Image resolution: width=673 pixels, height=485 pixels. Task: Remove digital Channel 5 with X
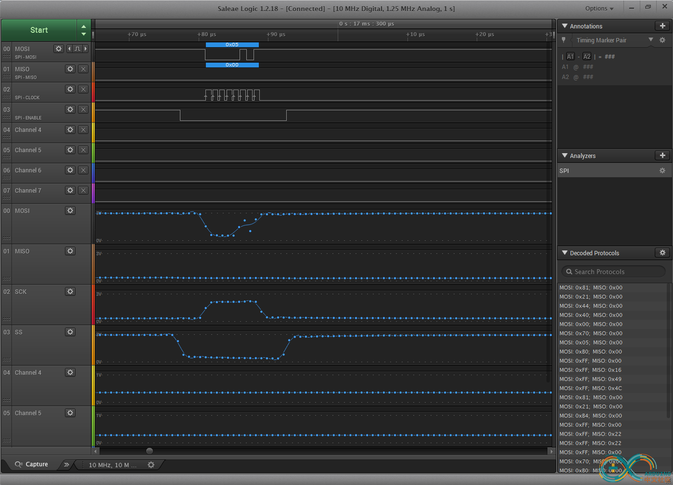[x=83, y=150]
